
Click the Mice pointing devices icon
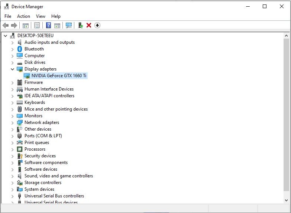click(x=20, y=109)
